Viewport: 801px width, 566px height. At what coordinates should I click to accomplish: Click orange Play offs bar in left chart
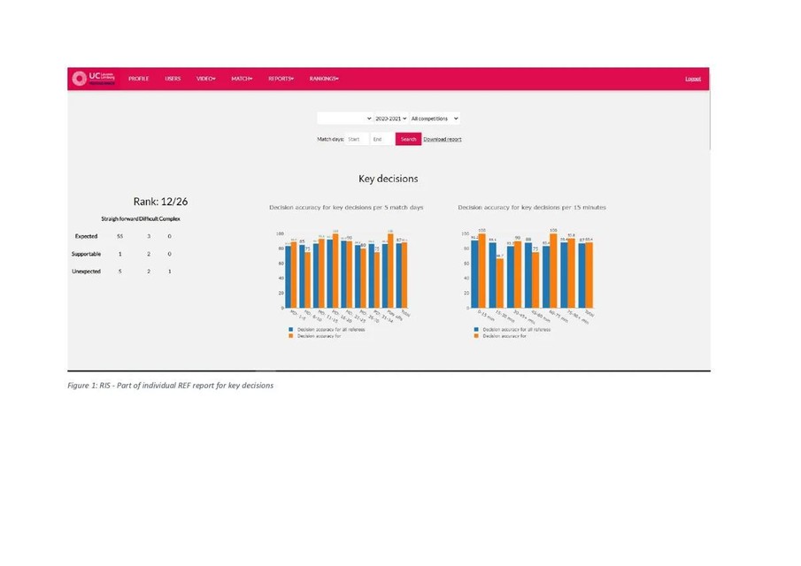pos(391,271)
